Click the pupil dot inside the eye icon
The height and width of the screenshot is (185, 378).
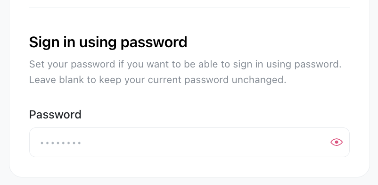(x=337, y=142)
